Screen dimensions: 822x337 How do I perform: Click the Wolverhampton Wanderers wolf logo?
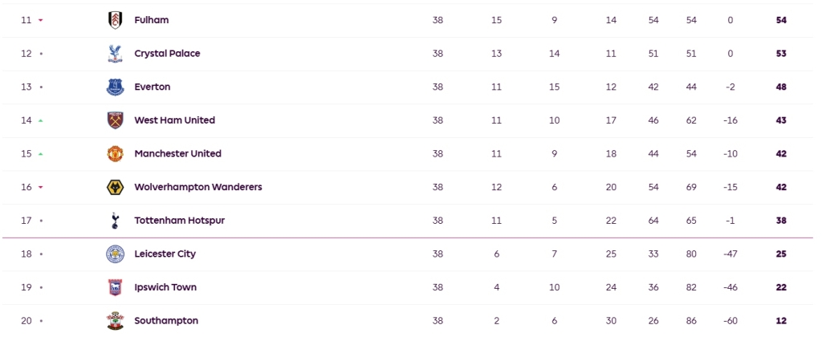click(x=116, y=187)
